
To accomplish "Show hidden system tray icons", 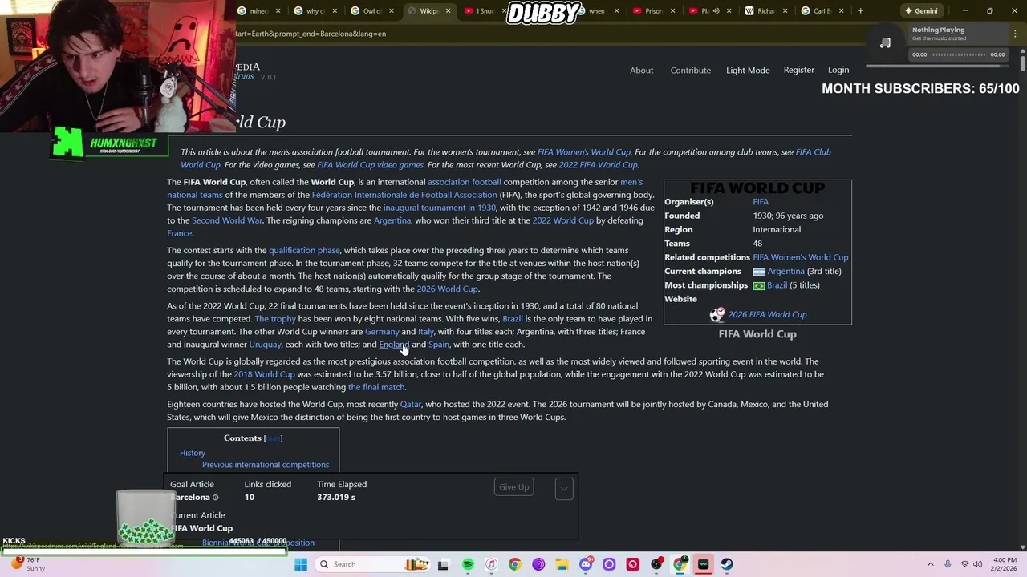I will 931,564.
